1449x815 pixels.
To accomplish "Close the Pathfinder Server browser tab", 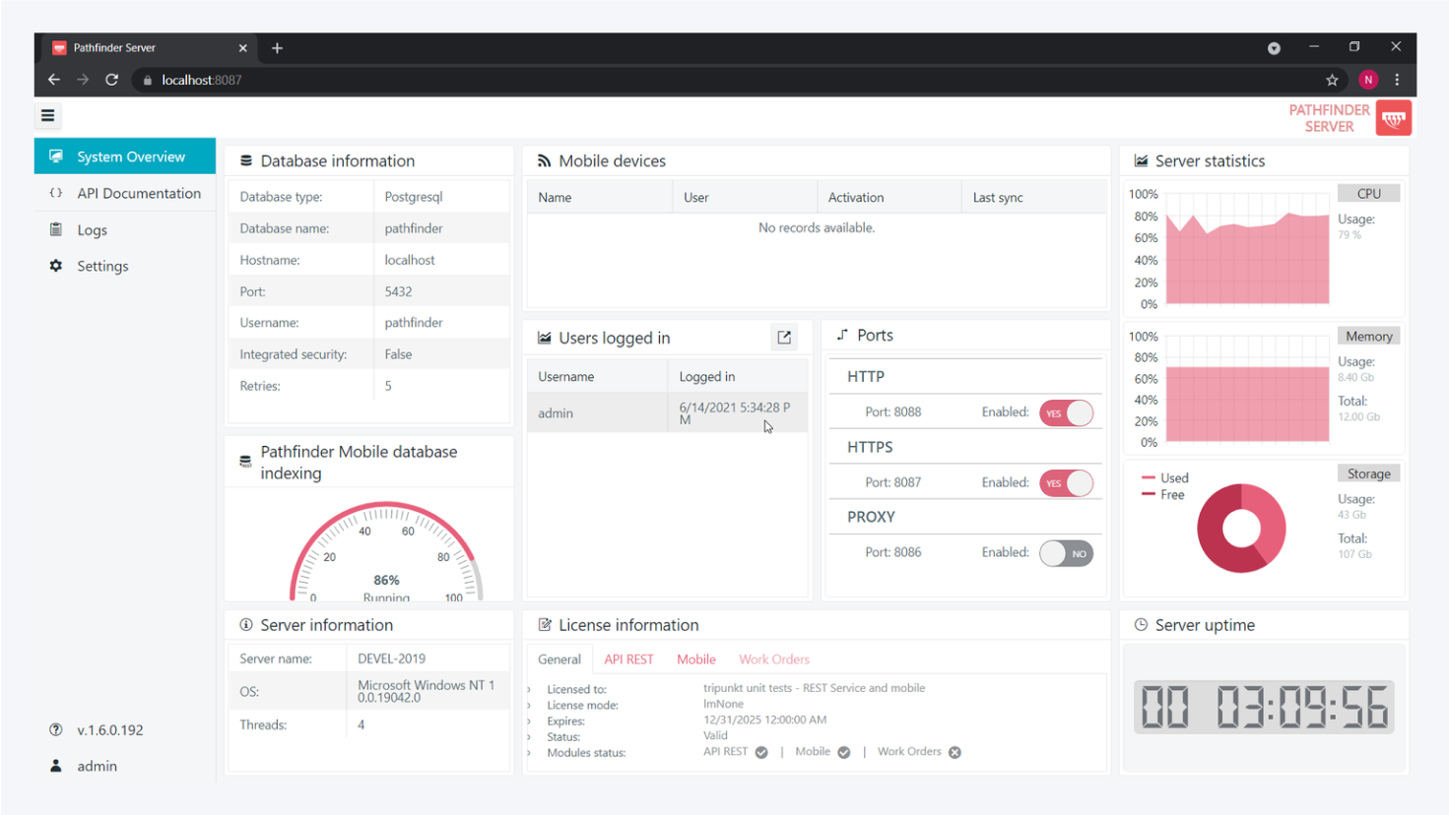I will [242, 47].
